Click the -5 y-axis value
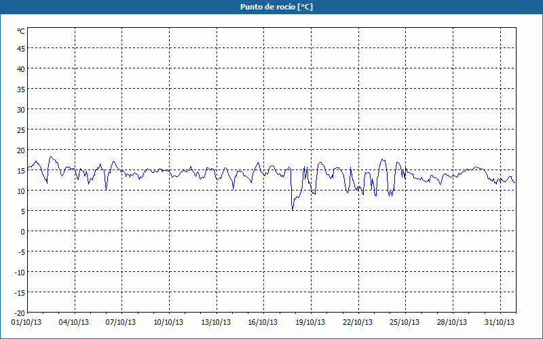 coord(22,252)
